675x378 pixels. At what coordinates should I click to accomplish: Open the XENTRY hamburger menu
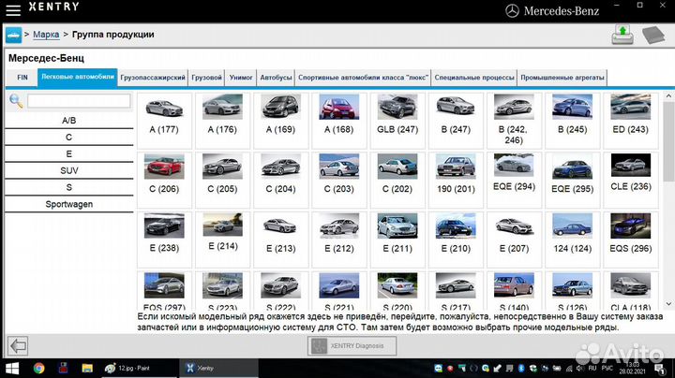pos(13,10)
